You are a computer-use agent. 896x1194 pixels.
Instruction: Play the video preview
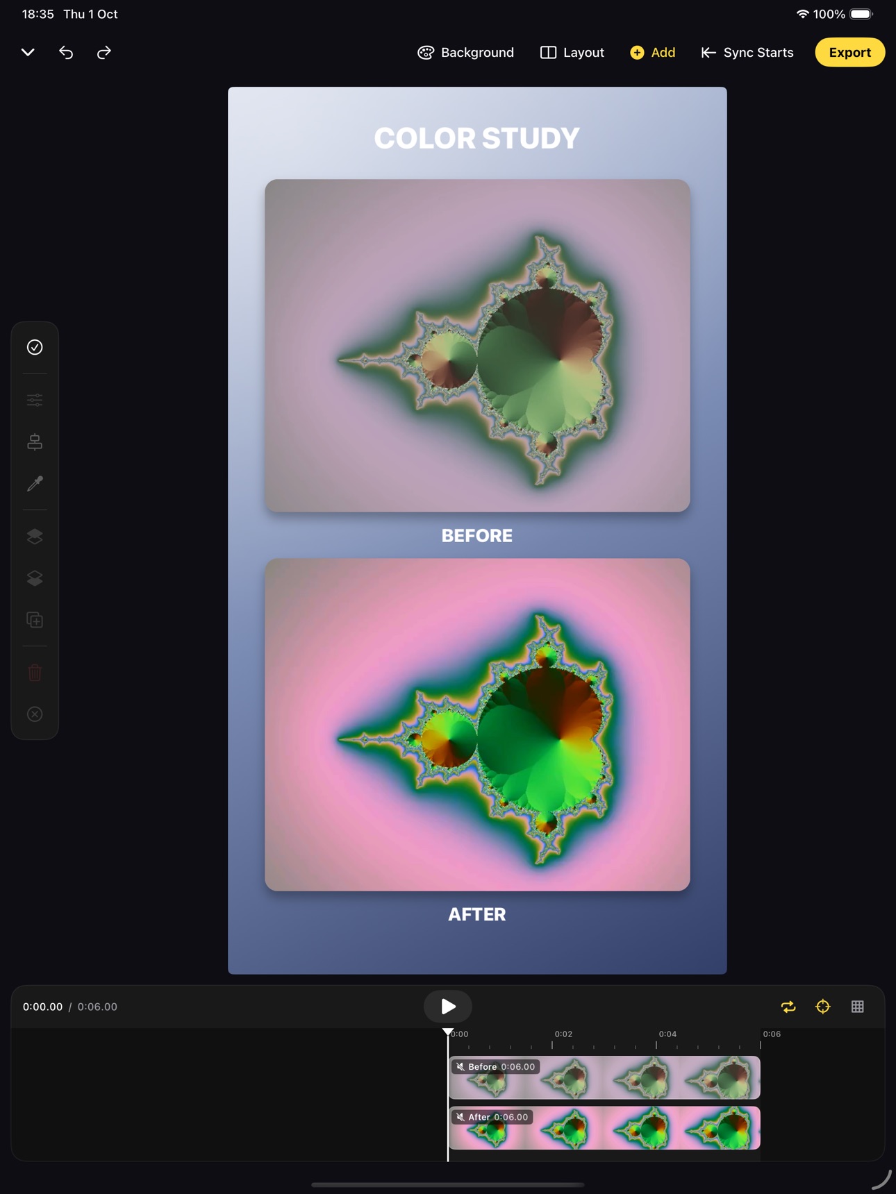(x=448, y=1006)
